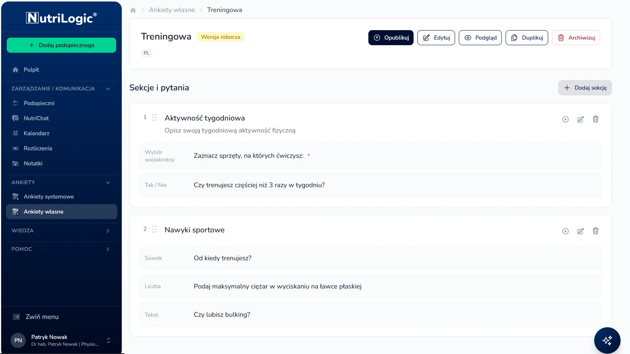The width and height of the screenshot is (630, 354).
Task: Click the Zwiń menu collapse icon
Action: point(17,317)
